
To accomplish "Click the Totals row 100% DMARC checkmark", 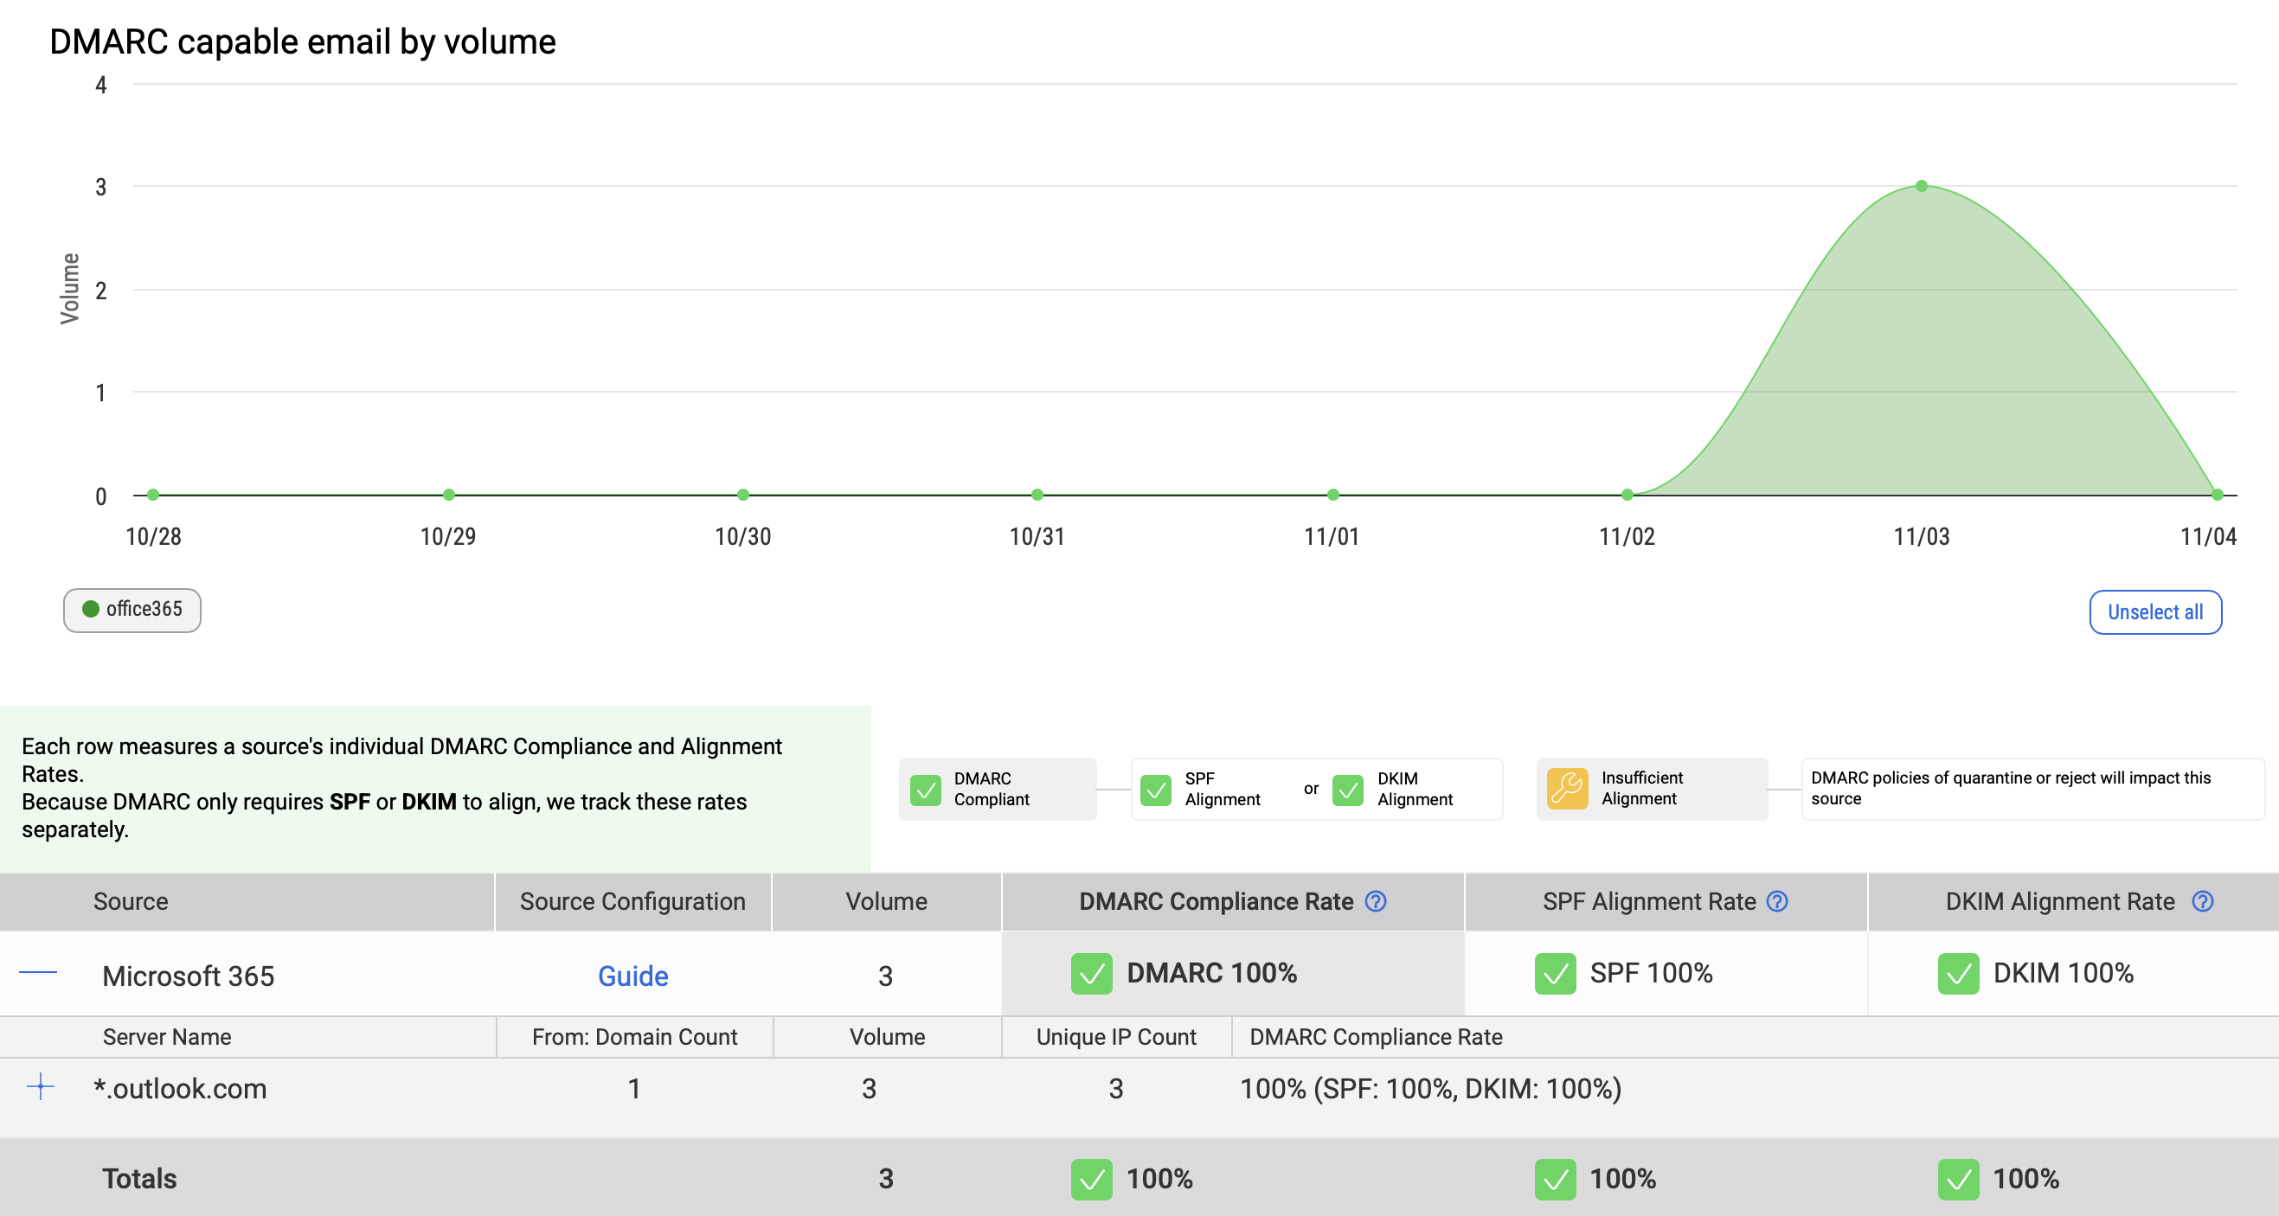I will click(x=1091, y=1179).
